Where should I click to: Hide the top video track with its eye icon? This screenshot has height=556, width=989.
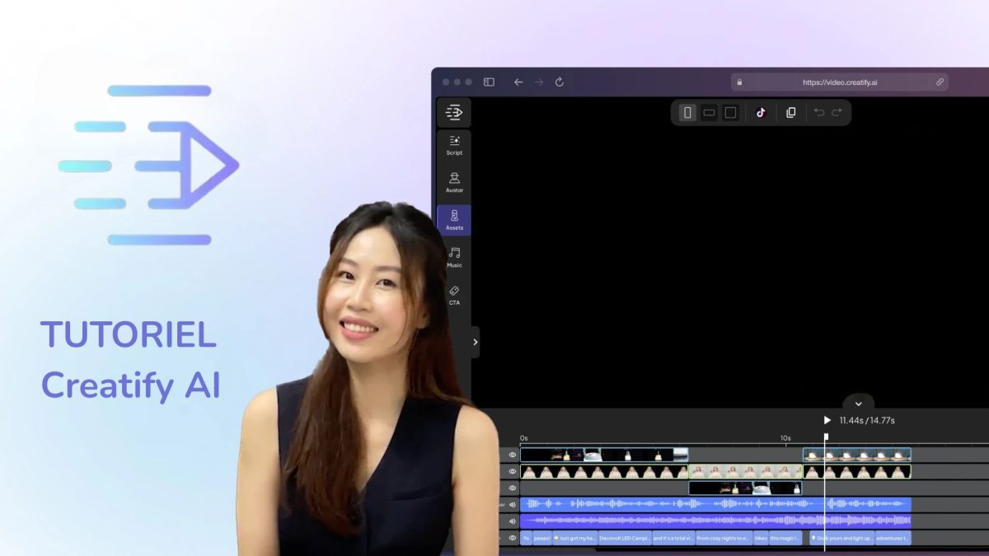click(x=512, y=455)
